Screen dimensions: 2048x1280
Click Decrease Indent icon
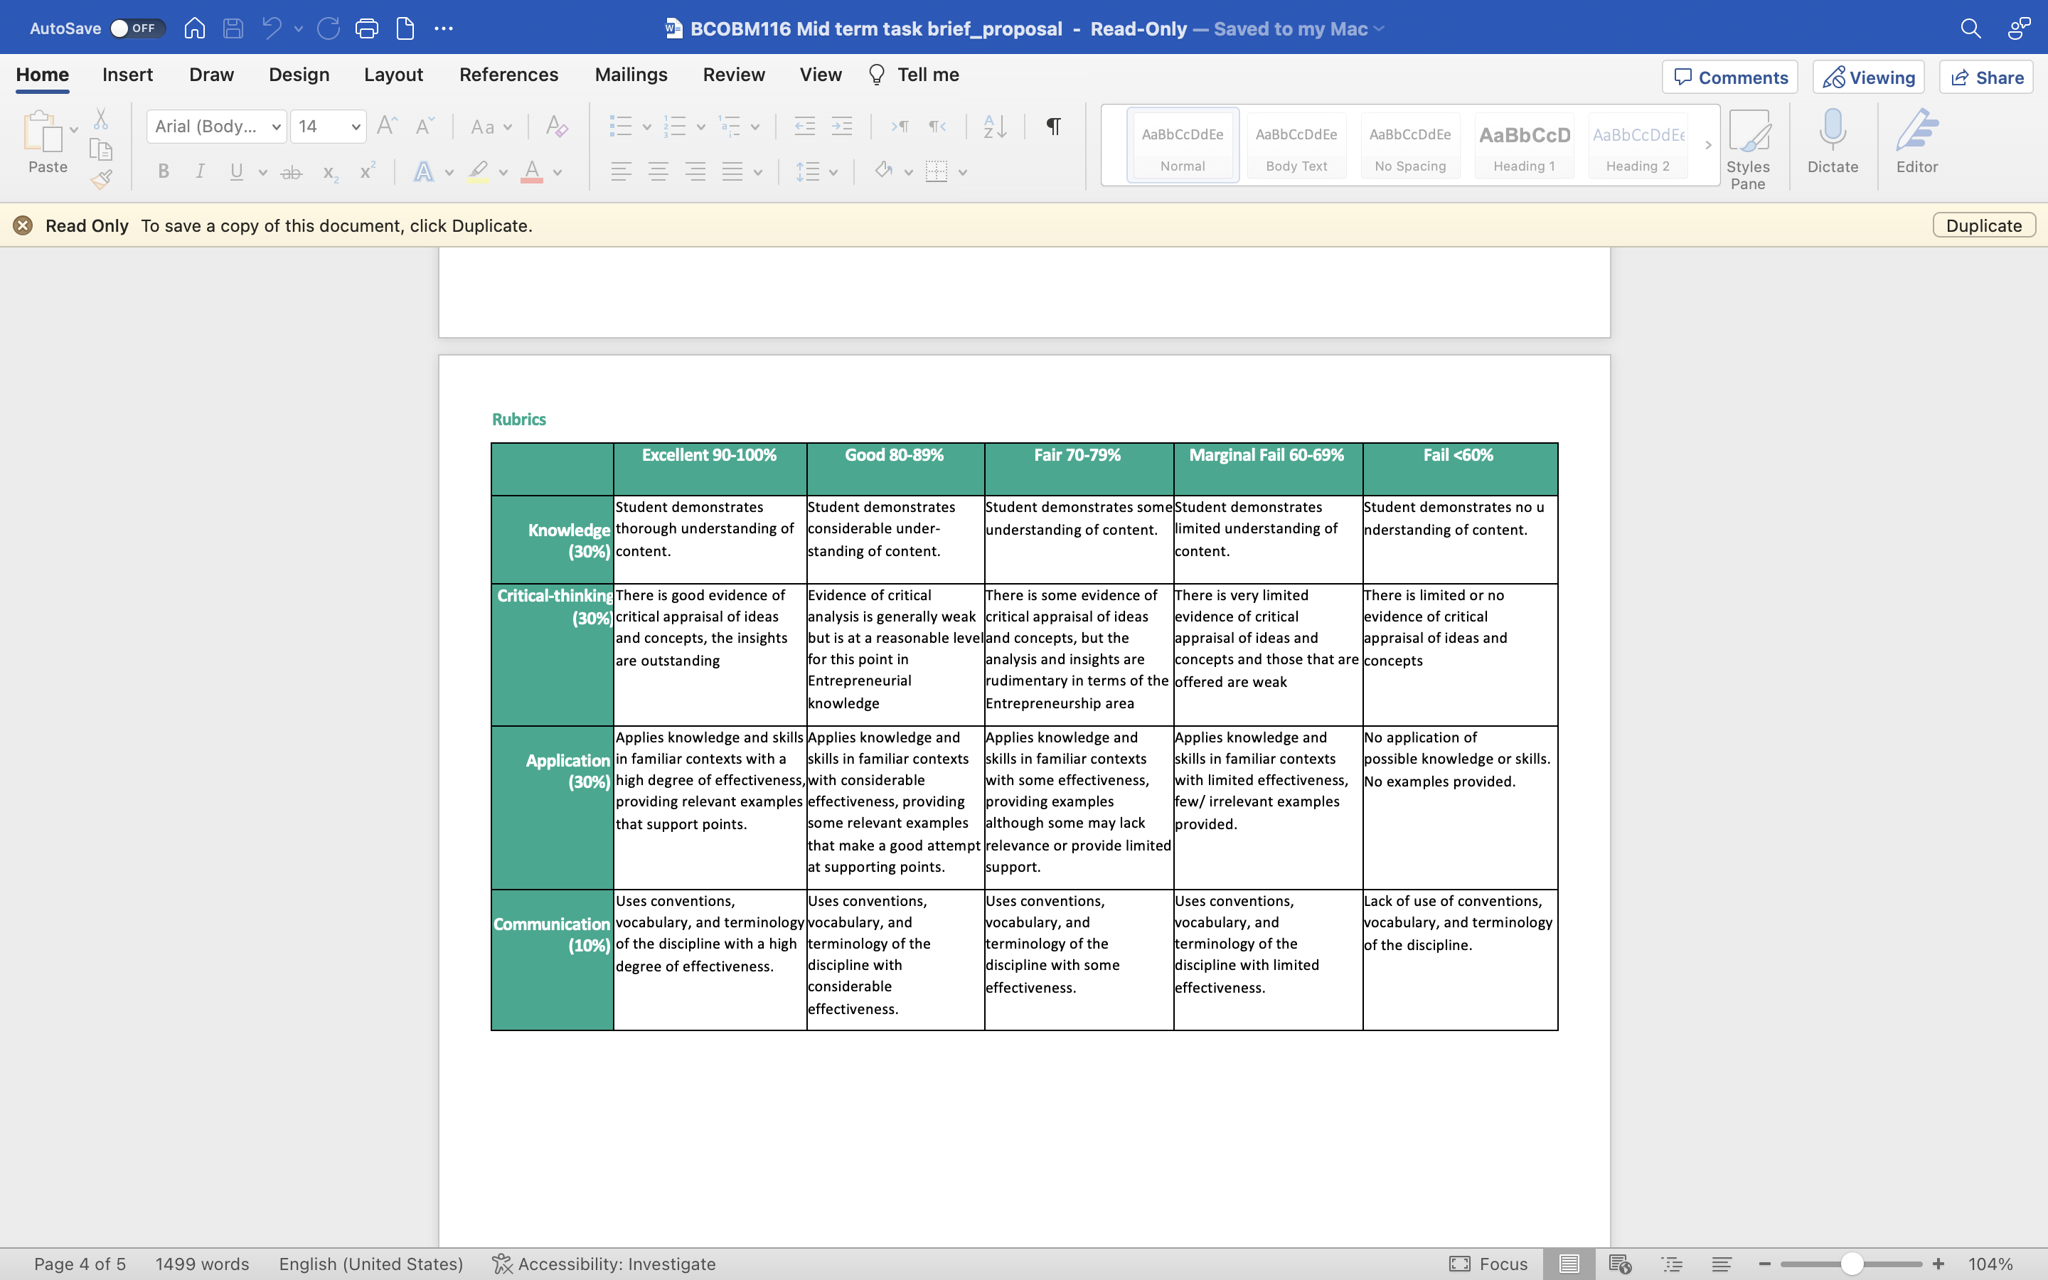[804, 126]
